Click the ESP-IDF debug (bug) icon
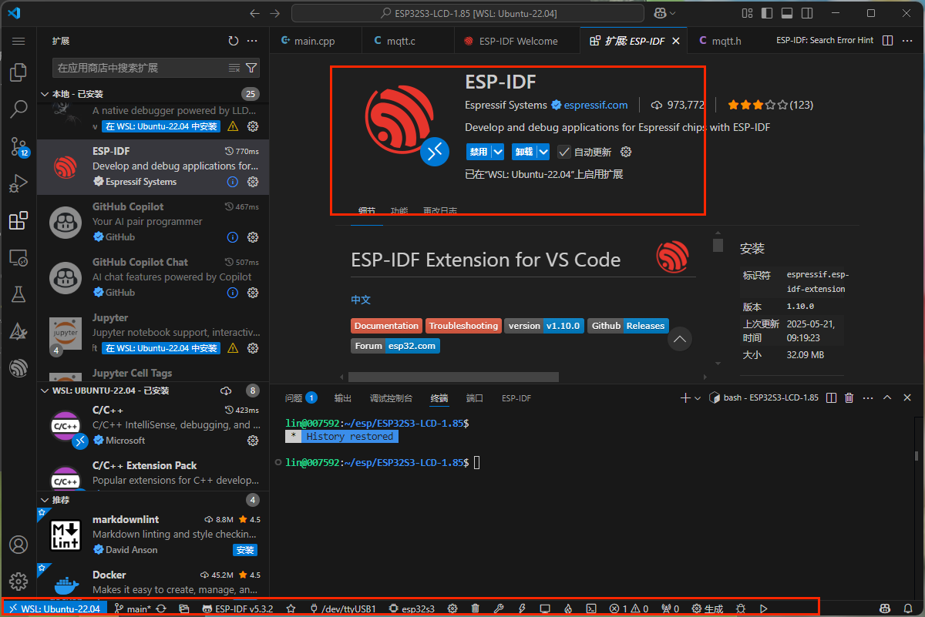925x617 pixels. pos(741,608)
